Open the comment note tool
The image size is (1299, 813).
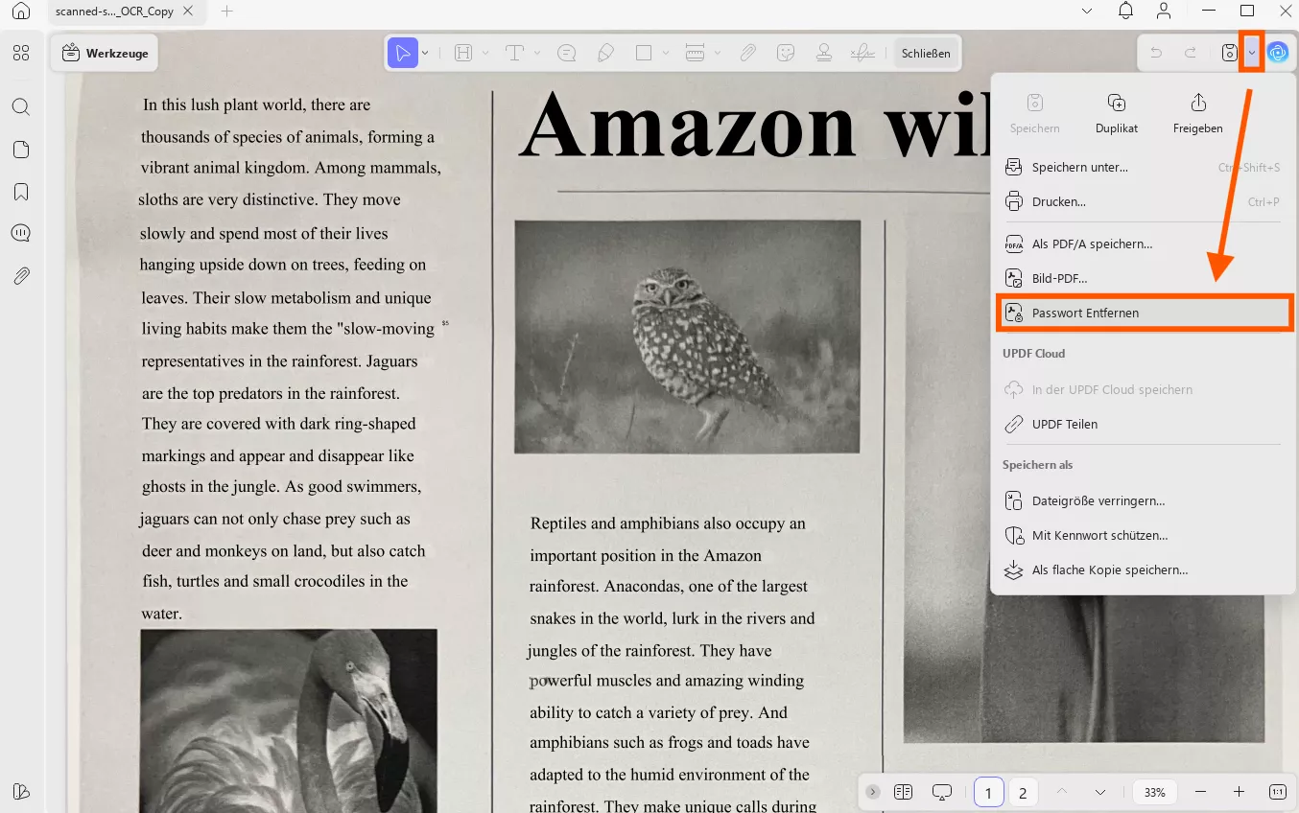point(567,54)
